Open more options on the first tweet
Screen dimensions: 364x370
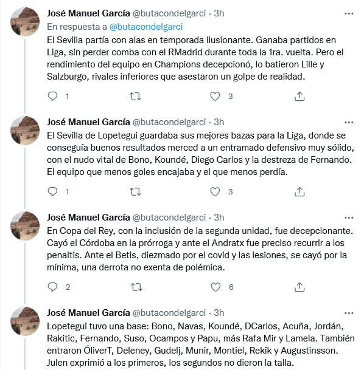pos(349,14)
